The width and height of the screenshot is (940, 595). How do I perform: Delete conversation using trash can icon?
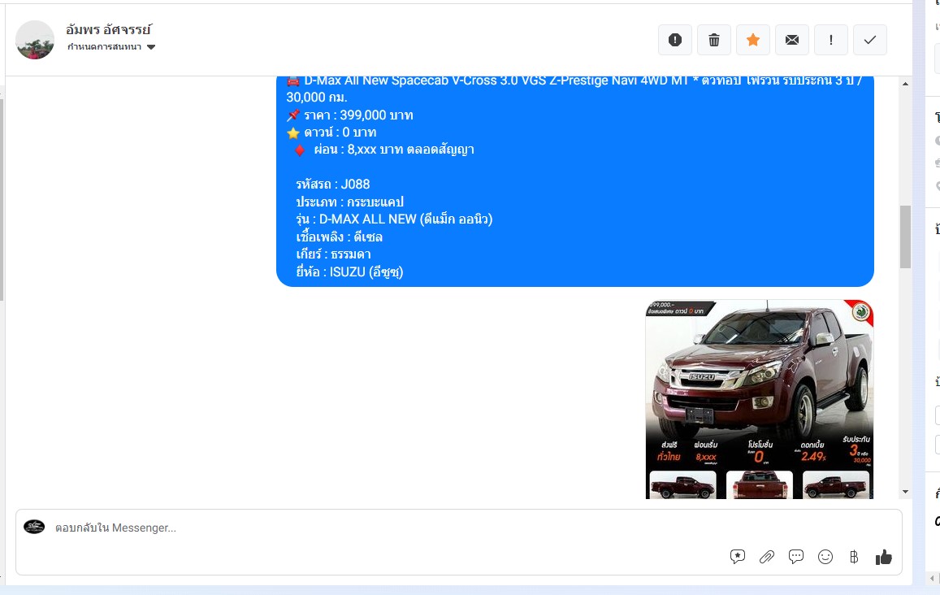(x=714, y=40)
